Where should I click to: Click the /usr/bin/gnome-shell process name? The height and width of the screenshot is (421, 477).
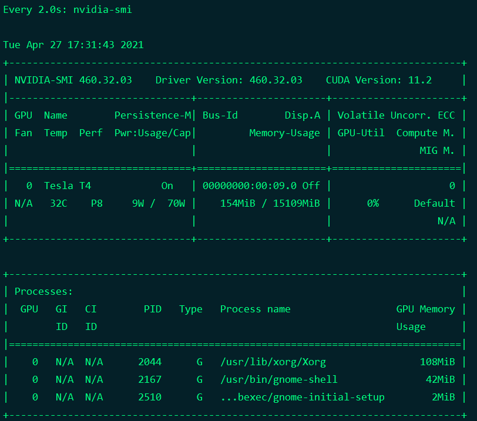(x=279, y=379)
